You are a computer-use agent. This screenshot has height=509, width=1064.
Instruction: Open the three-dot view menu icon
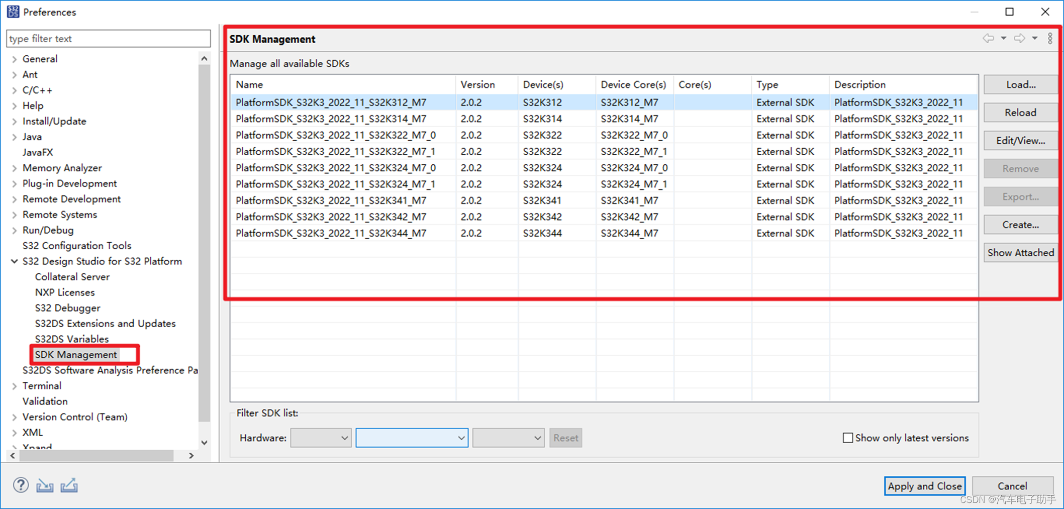click(1050, 38)
